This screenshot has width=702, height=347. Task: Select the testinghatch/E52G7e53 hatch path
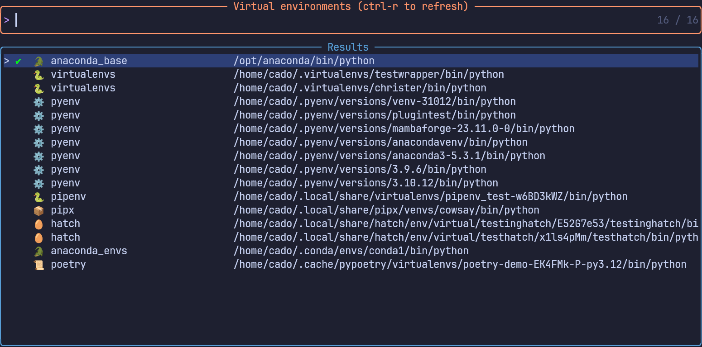[x=466, y=224]
